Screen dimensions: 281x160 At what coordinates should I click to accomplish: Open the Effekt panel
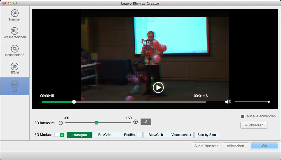[15, 68]
